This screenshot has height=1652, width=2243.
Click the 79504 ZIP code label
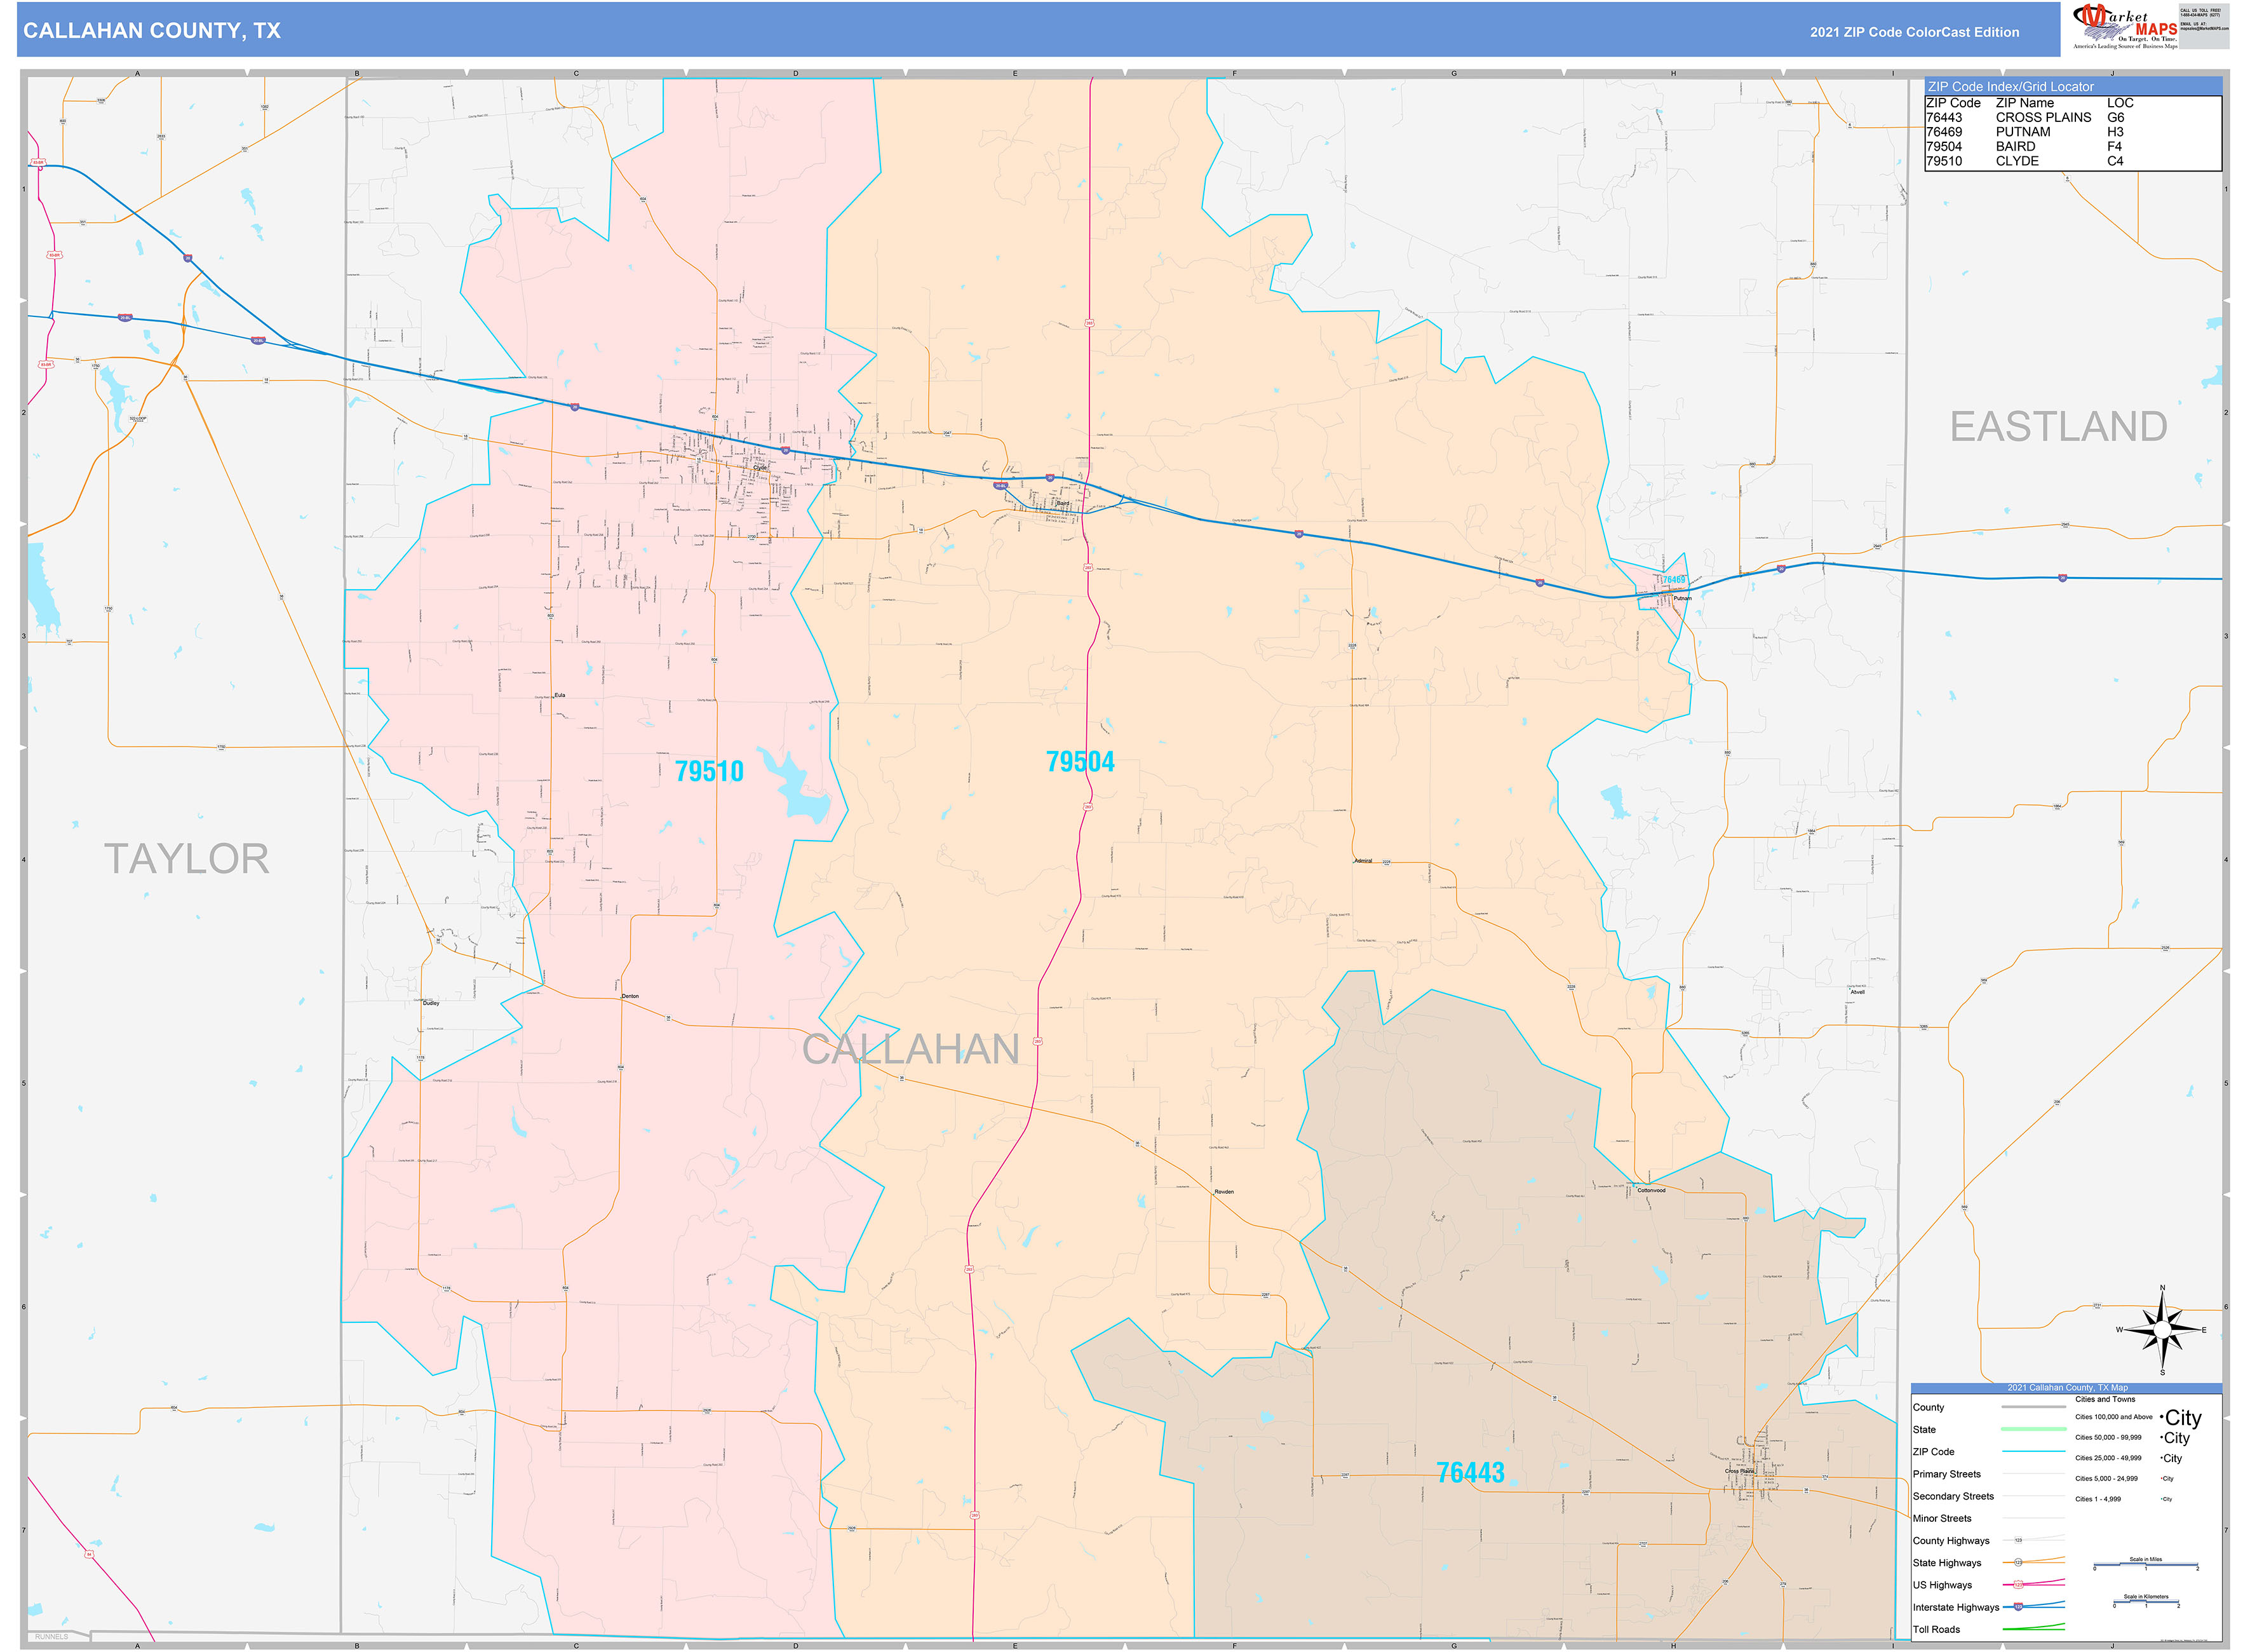pos(1079,762)
